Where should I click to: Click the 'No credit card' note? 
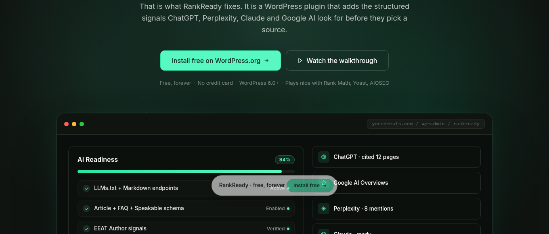pos(215,83)
